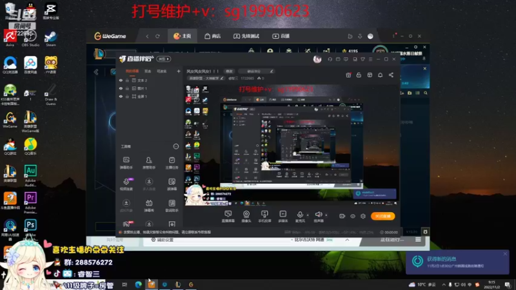Lock the 文本 2 source layer
This screenshot has height=290, width=516.
point(127,80)
